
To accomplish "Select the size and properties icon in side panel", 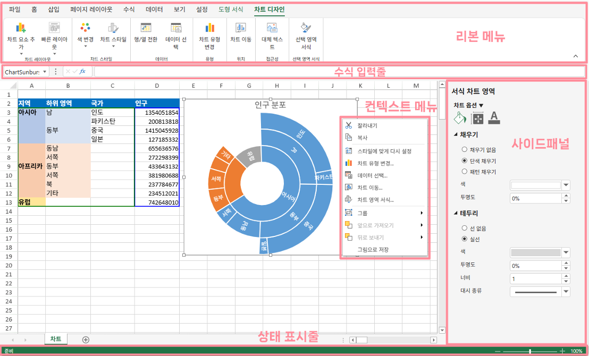I will pyautogui.click(x=477, y=118).
